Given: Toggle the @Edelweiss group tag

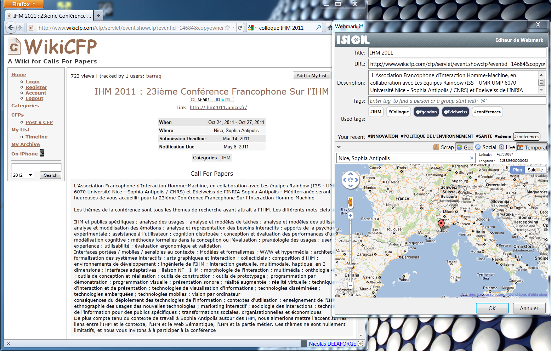Looking at the screenshot, I should (x=455, y=112).
